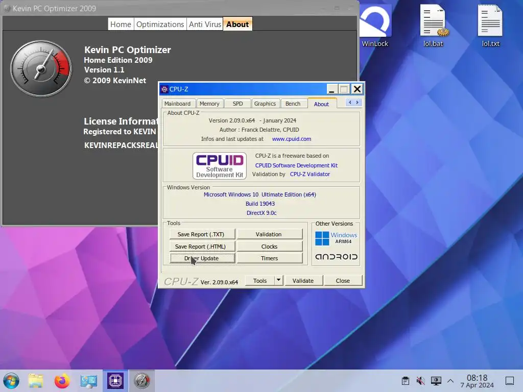Open the lol.txt desktop file

point(491,25)
